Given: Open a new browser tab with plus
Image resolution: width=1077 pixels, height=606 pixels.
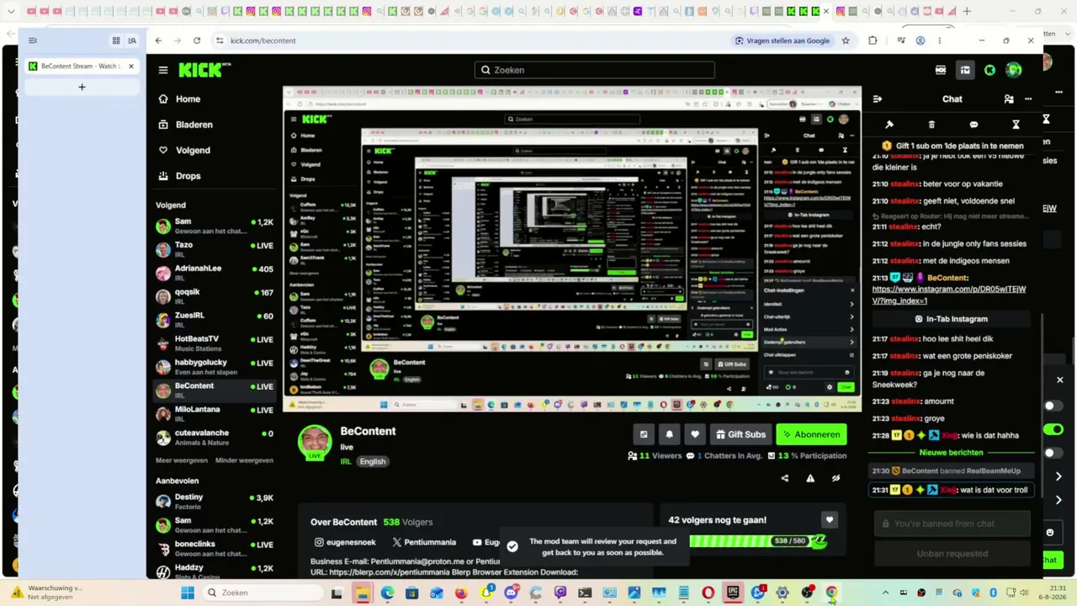Looking at the screenshot, I should coord(82,87).
